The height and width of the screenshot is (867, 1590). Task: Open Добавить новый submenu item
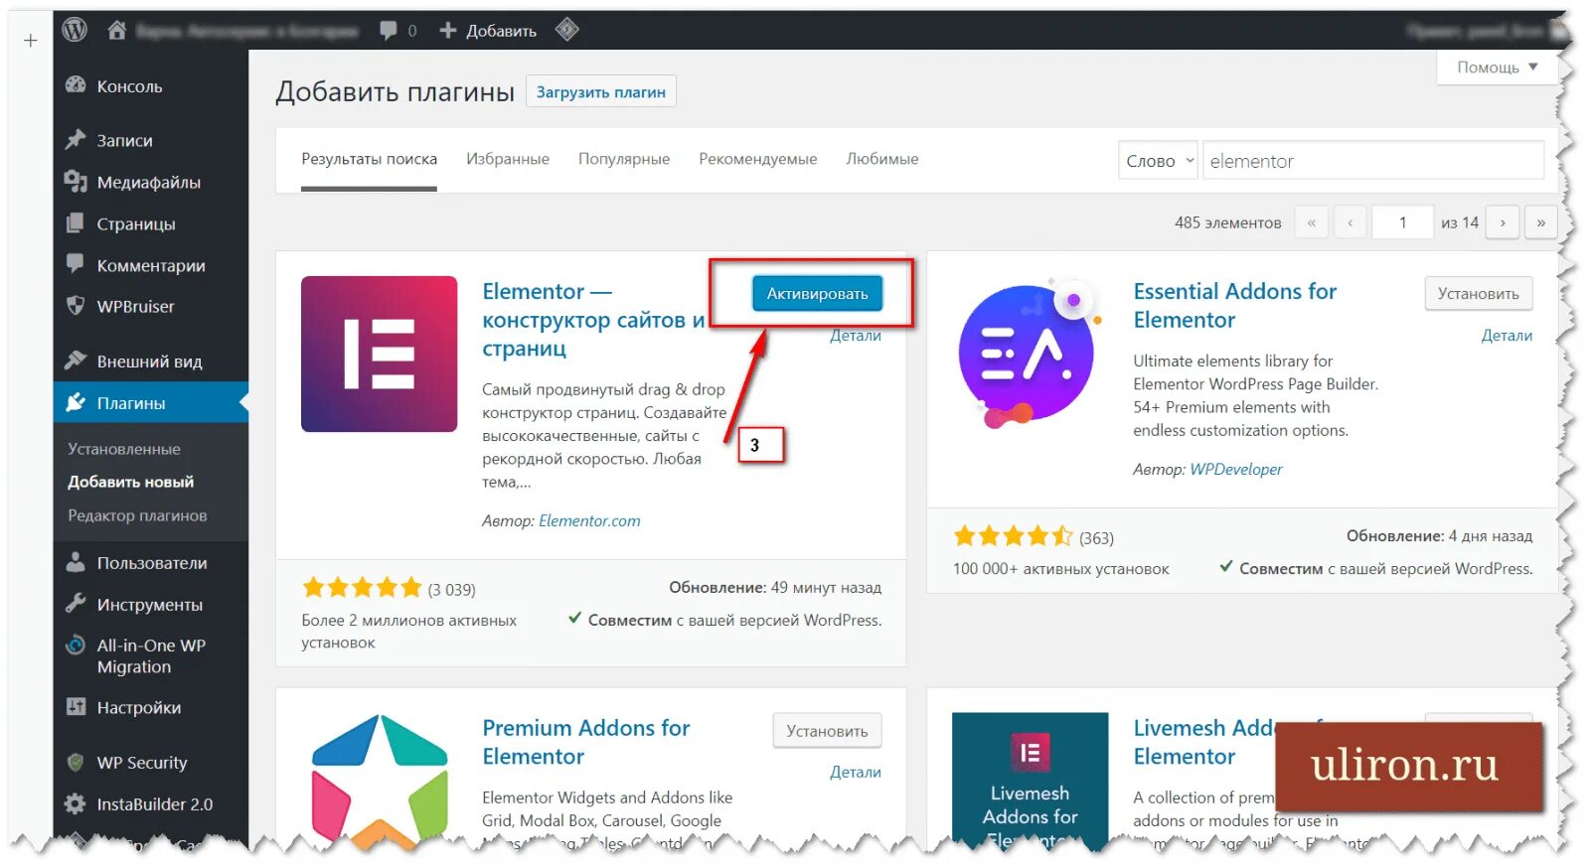pos(130,482)
